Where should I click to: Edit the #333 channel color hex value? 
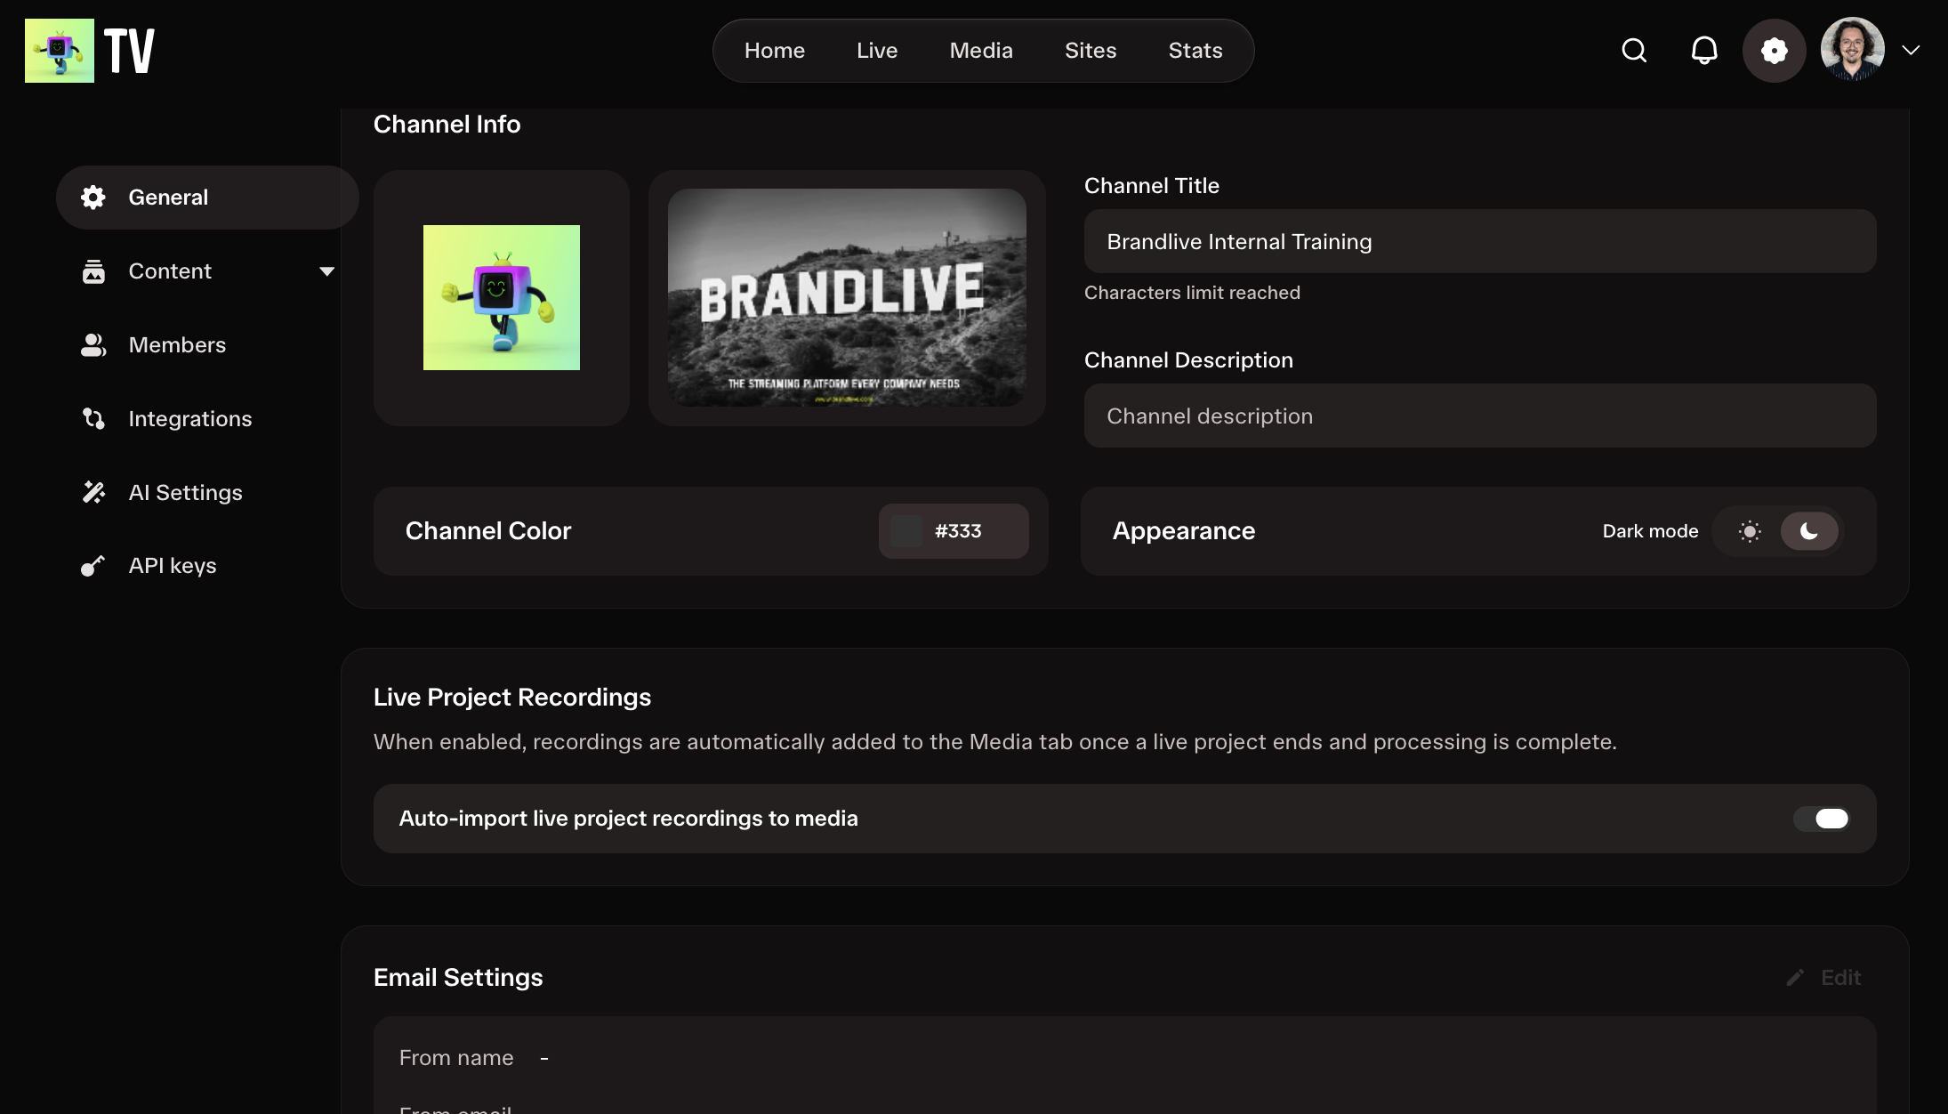coord(958,531)
